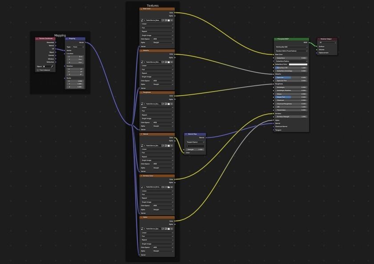Click the new image icon on the Normal texture node
The height and width of the screenshot is (264, 374).
[166, 145]
